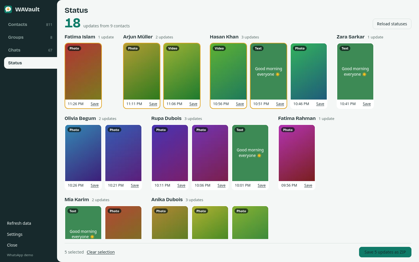Save Zara Sarkar's 10:41 PM status
This screenshot has height=262, width=419.
click(367, 104)
